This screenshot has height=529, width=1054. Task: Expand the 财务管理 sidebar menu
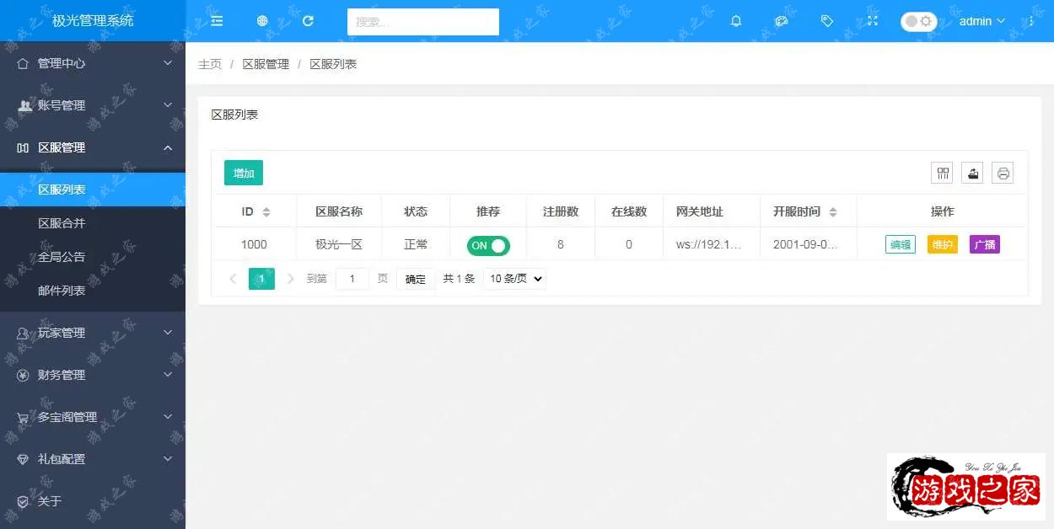tap(93, 375)
